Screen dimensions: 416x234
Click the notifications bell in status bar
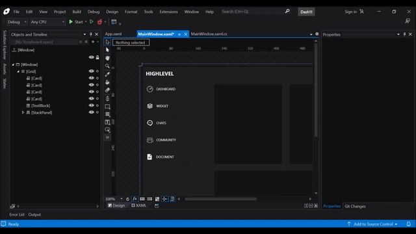point(409,224)
